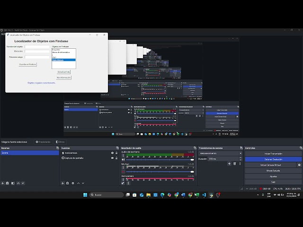Click Salir in the Controles panel
Viewport: 303px width, 227px height.
coord(273,182)
